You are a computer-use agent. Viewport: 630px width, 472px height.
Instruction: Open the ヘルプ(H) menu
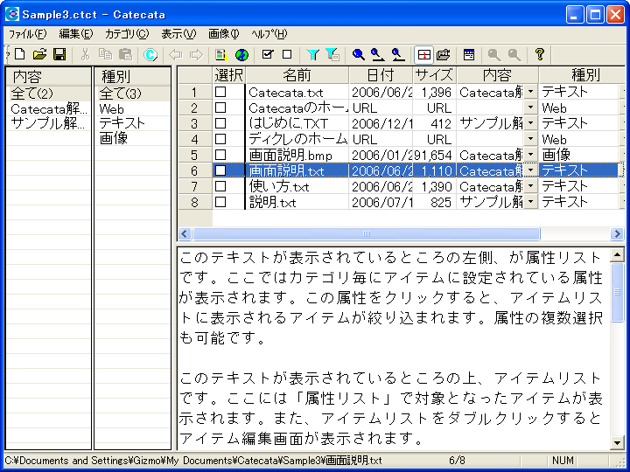[x=269, y=34]
